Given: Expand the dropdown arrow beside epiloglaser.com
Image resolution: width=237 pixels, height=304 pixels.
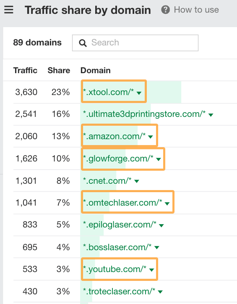Looking at the screenshot, I should (x=161, y=225).
